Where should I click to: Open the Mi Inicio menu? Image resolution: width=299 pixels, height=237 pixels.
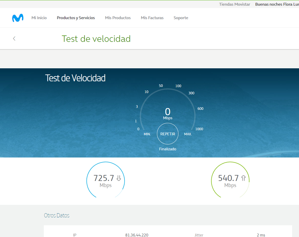[x=39, y=18]
